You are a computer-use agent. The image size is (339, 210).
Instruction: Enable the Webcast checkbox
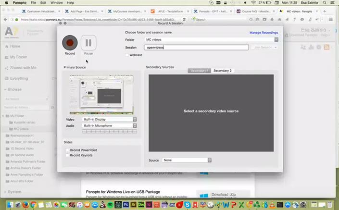[x=127, y=55]
